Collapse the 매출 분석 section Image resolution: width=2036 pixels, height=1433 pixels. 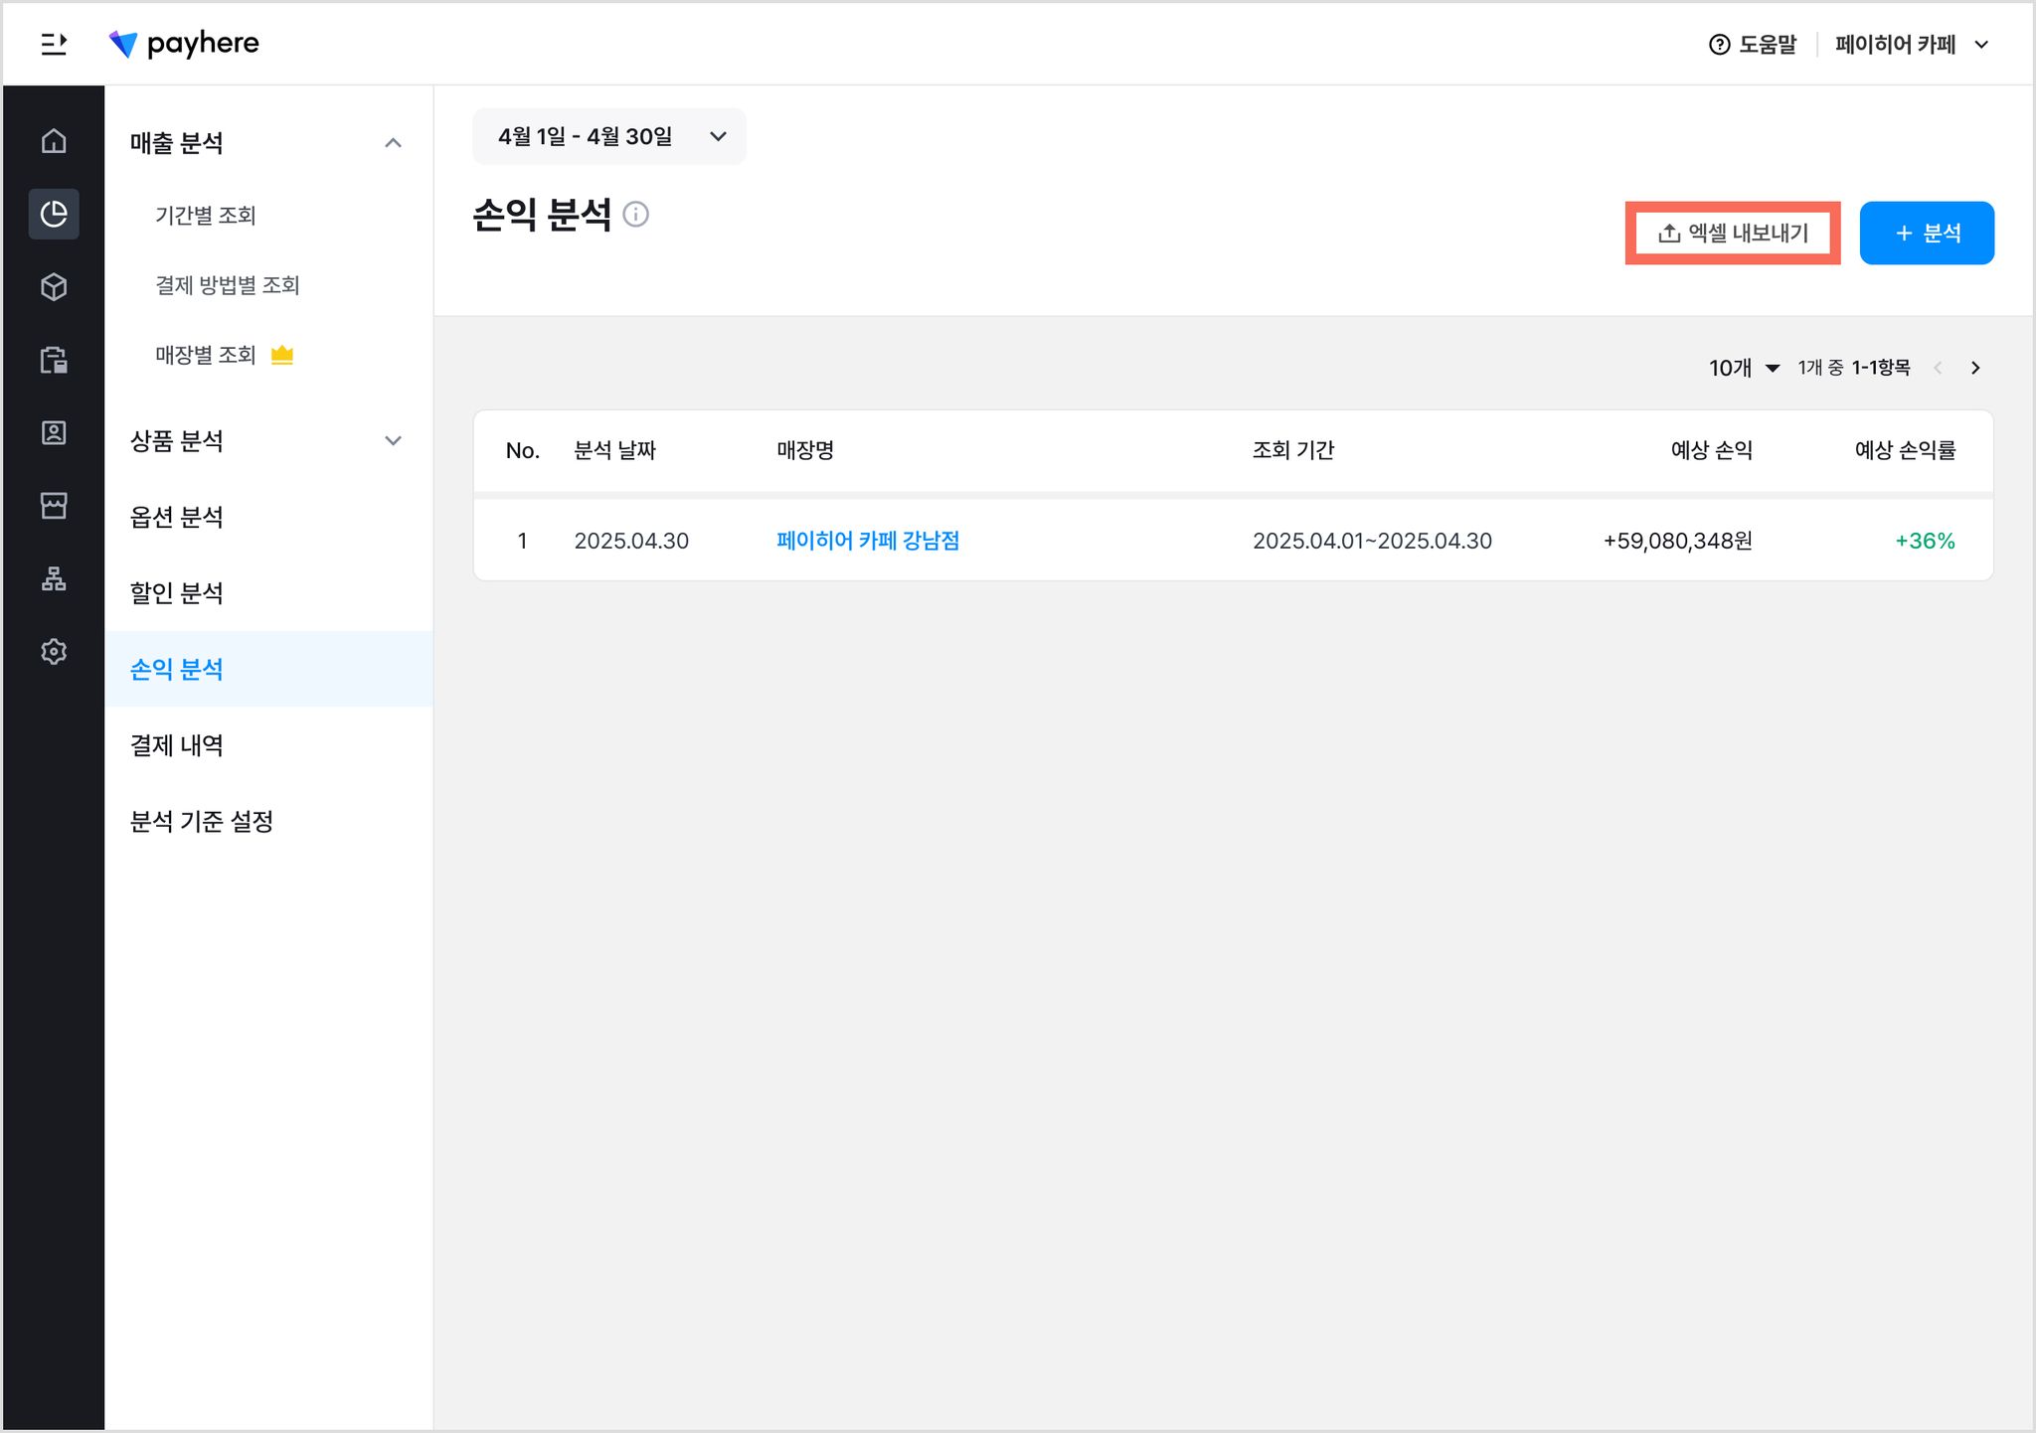pos(393,143)
